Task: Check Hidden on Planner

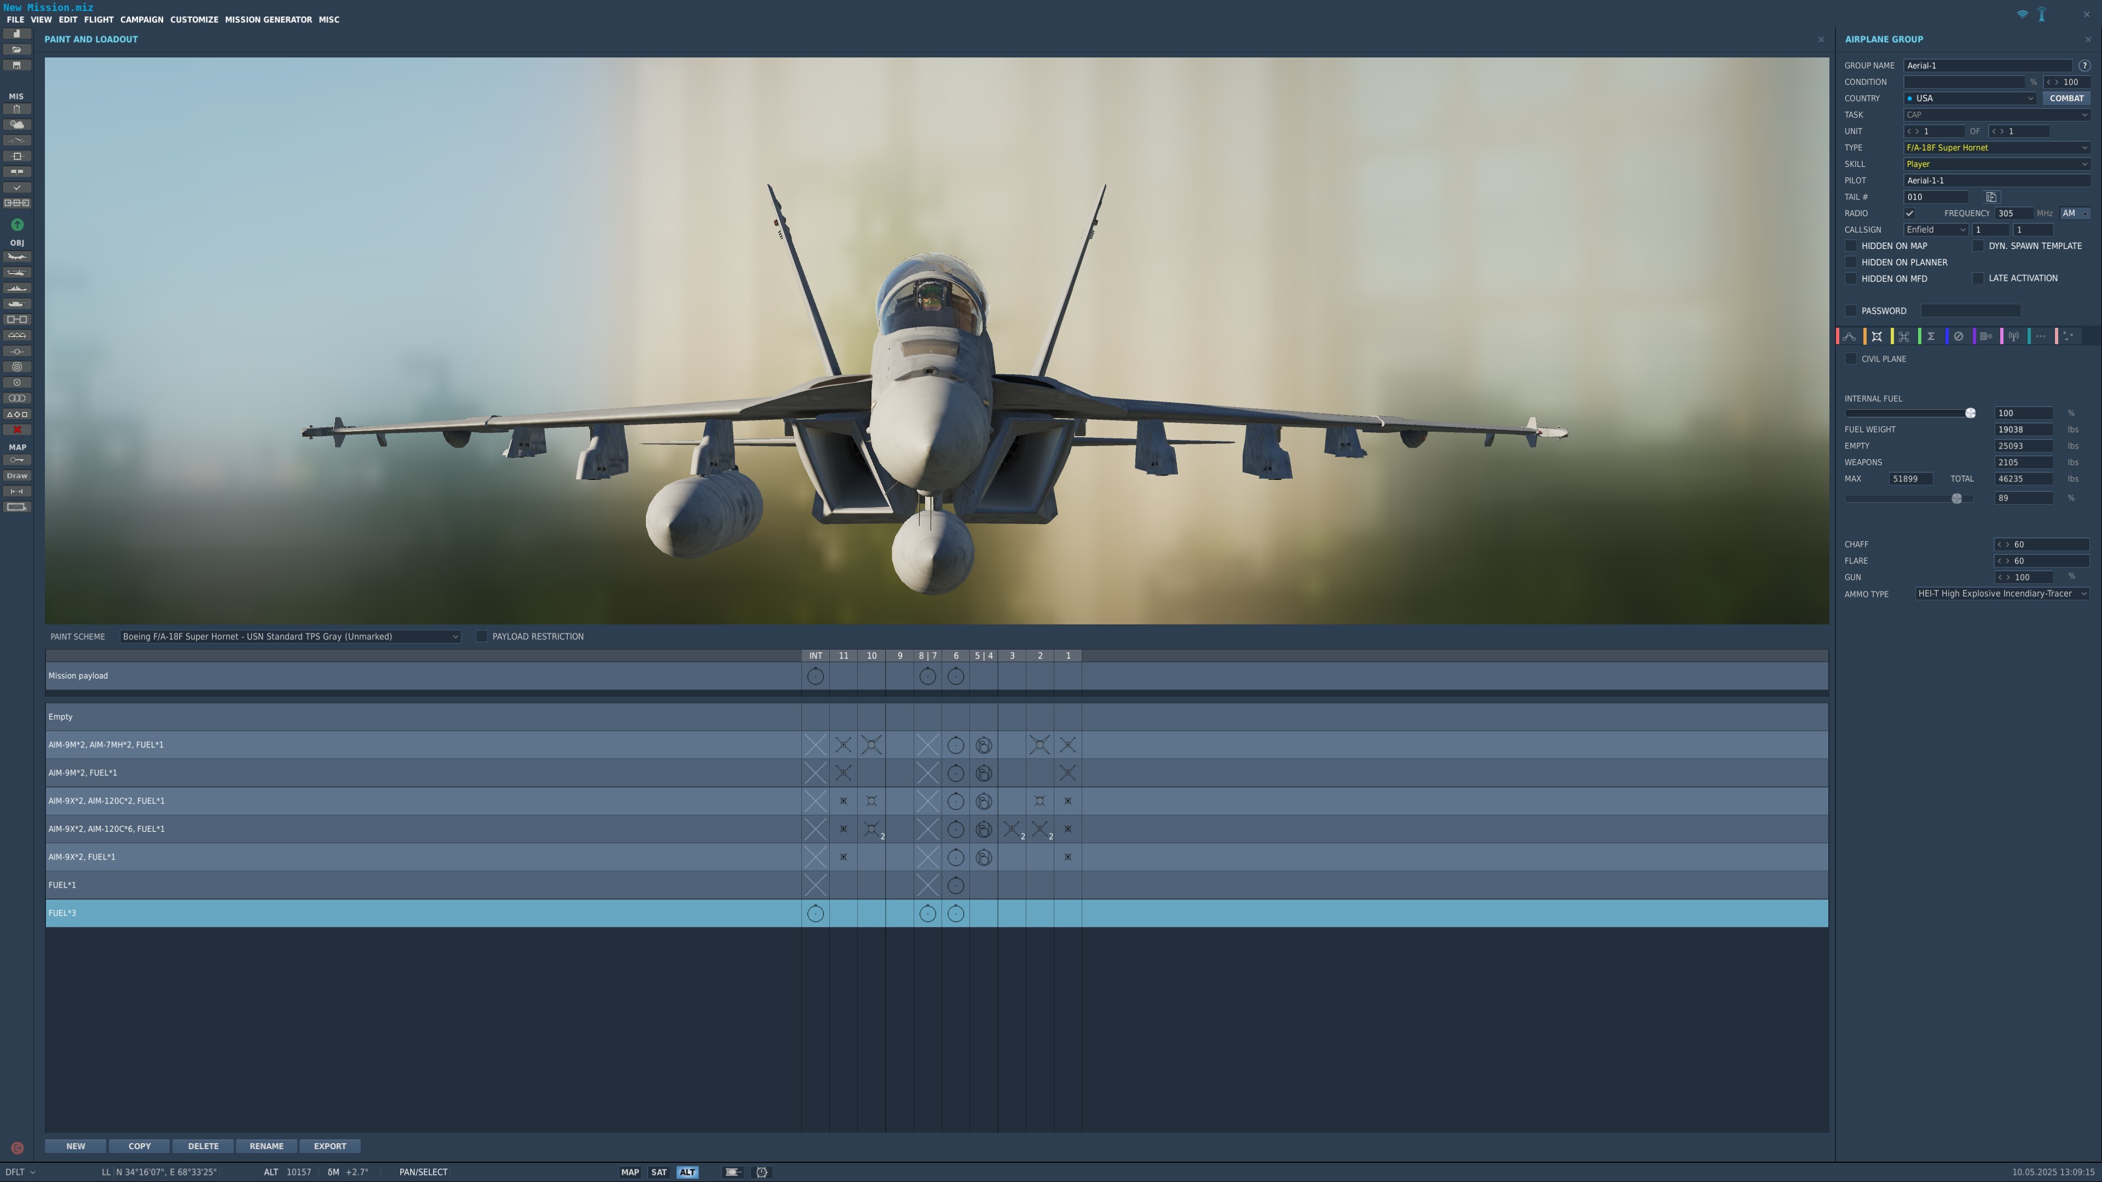Action: 1851,262
